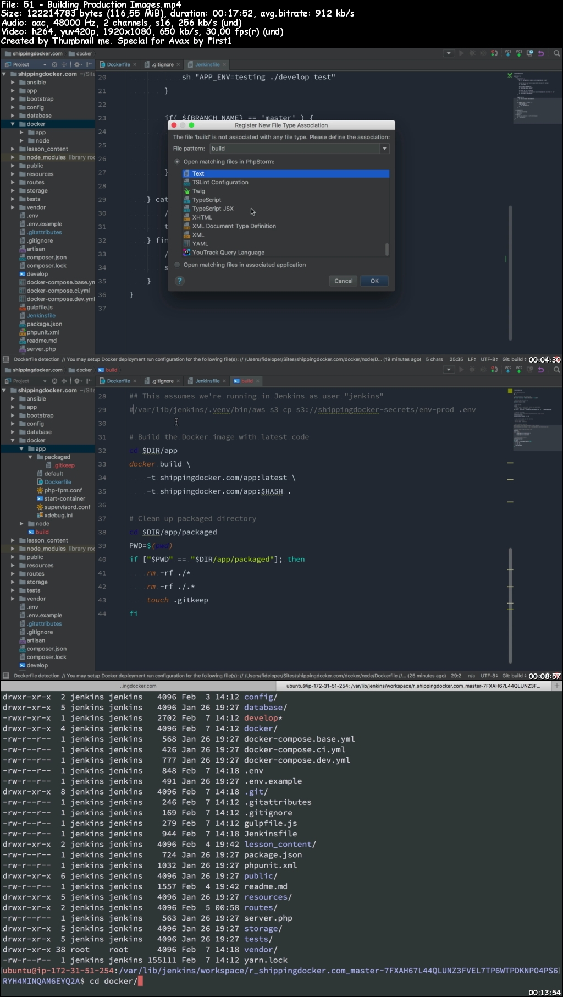Select php-fpm.conf in middle frame tree
Screen dimensions: 563x997
click(x=63, y=490)
